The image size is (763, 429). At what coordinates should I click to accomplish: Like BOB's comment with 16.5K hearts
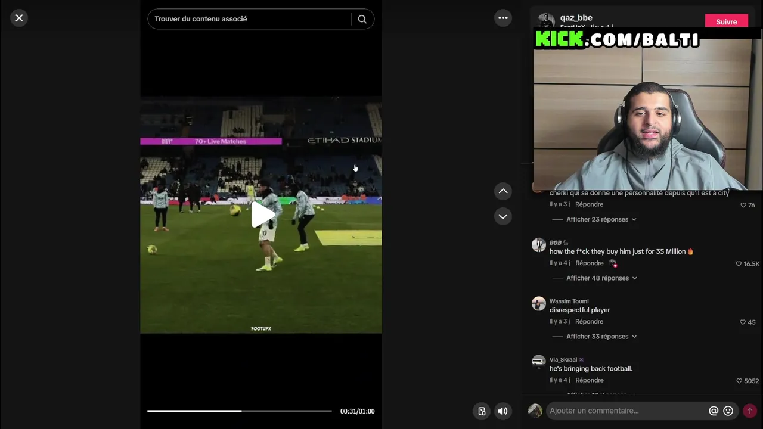click(x=739, y=263)
